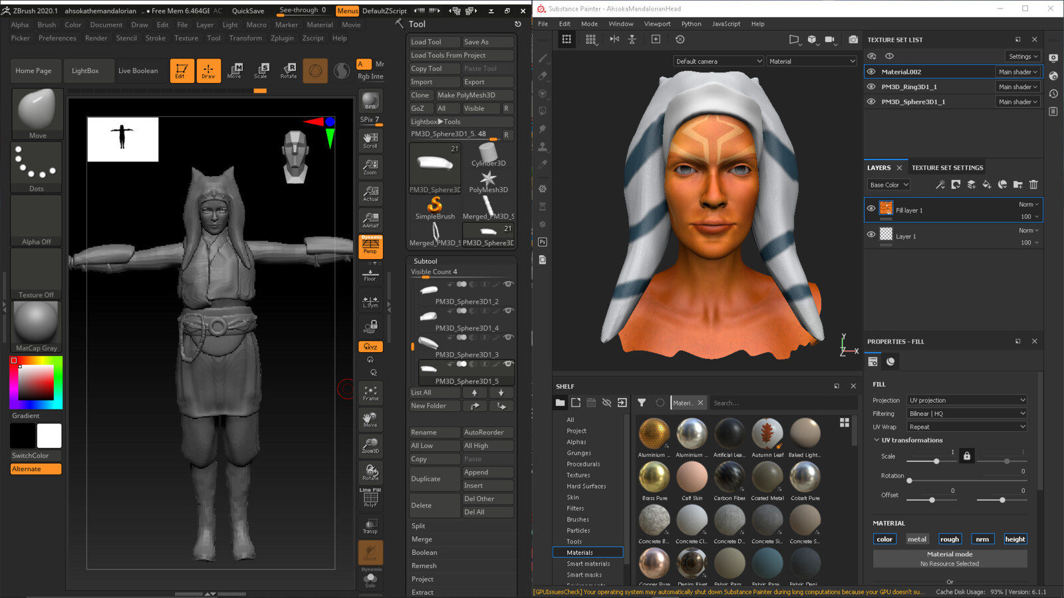Screen dimensions: 1064x598
Task: Switch to the Texture Set Settings tab
Action: pyautogui.click(x=947, y=167)
